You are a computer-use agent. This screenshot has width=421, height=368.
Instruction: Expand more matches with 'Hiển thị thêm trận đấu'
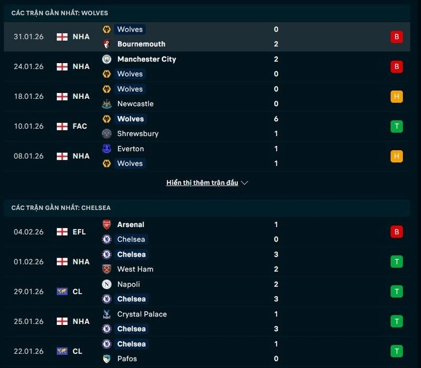point(207,183)
